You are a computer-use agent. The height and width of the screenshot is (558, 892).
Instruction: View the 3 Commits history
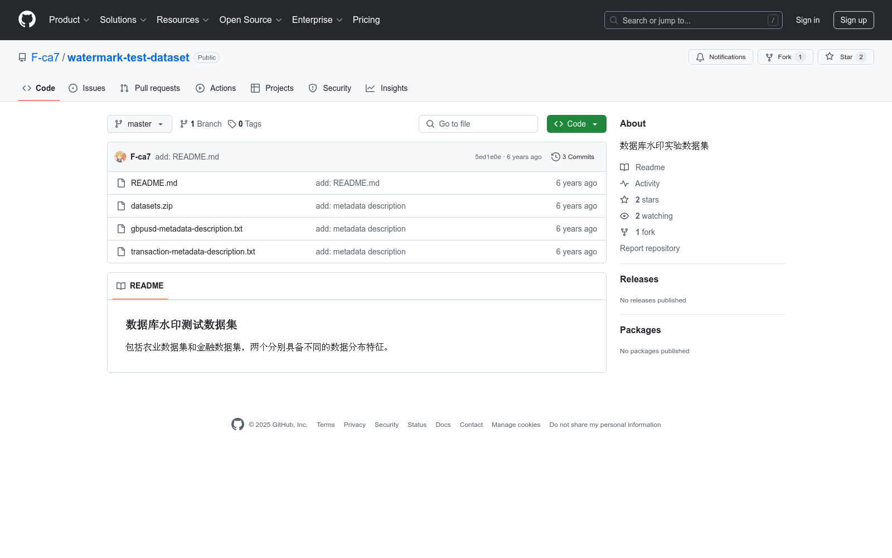(x=573, y=157)
